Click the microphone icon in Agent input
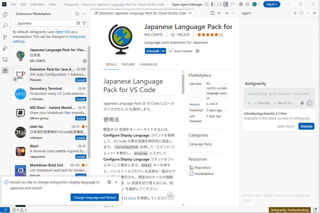The width and height of the screenshot is (320, 213). [x=302, y=103]
